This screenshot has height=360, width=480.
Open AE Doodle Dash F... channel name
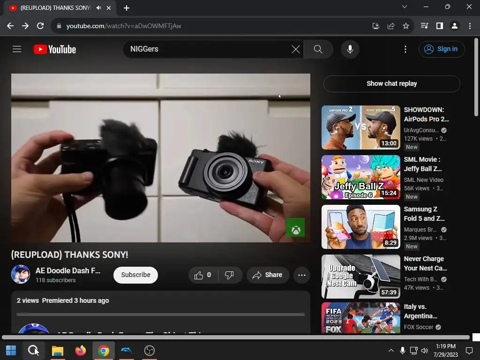[x=67, y=270]
